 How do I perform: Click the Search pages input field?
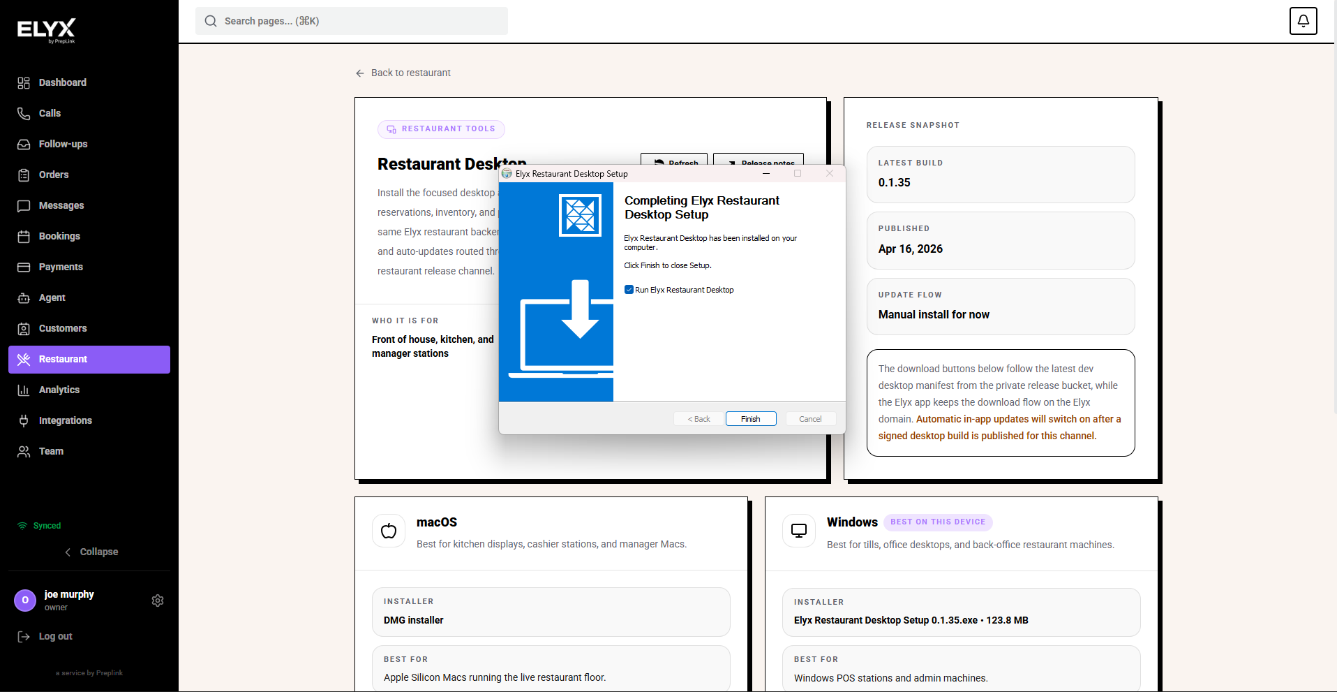[352, 21]
